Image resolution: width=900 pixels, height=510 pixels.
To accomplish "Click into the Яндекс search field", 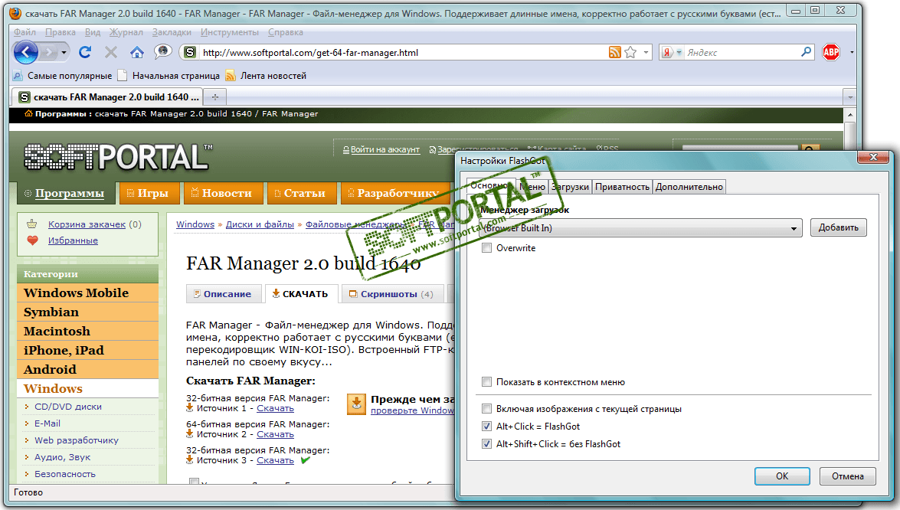I will 741,52.
